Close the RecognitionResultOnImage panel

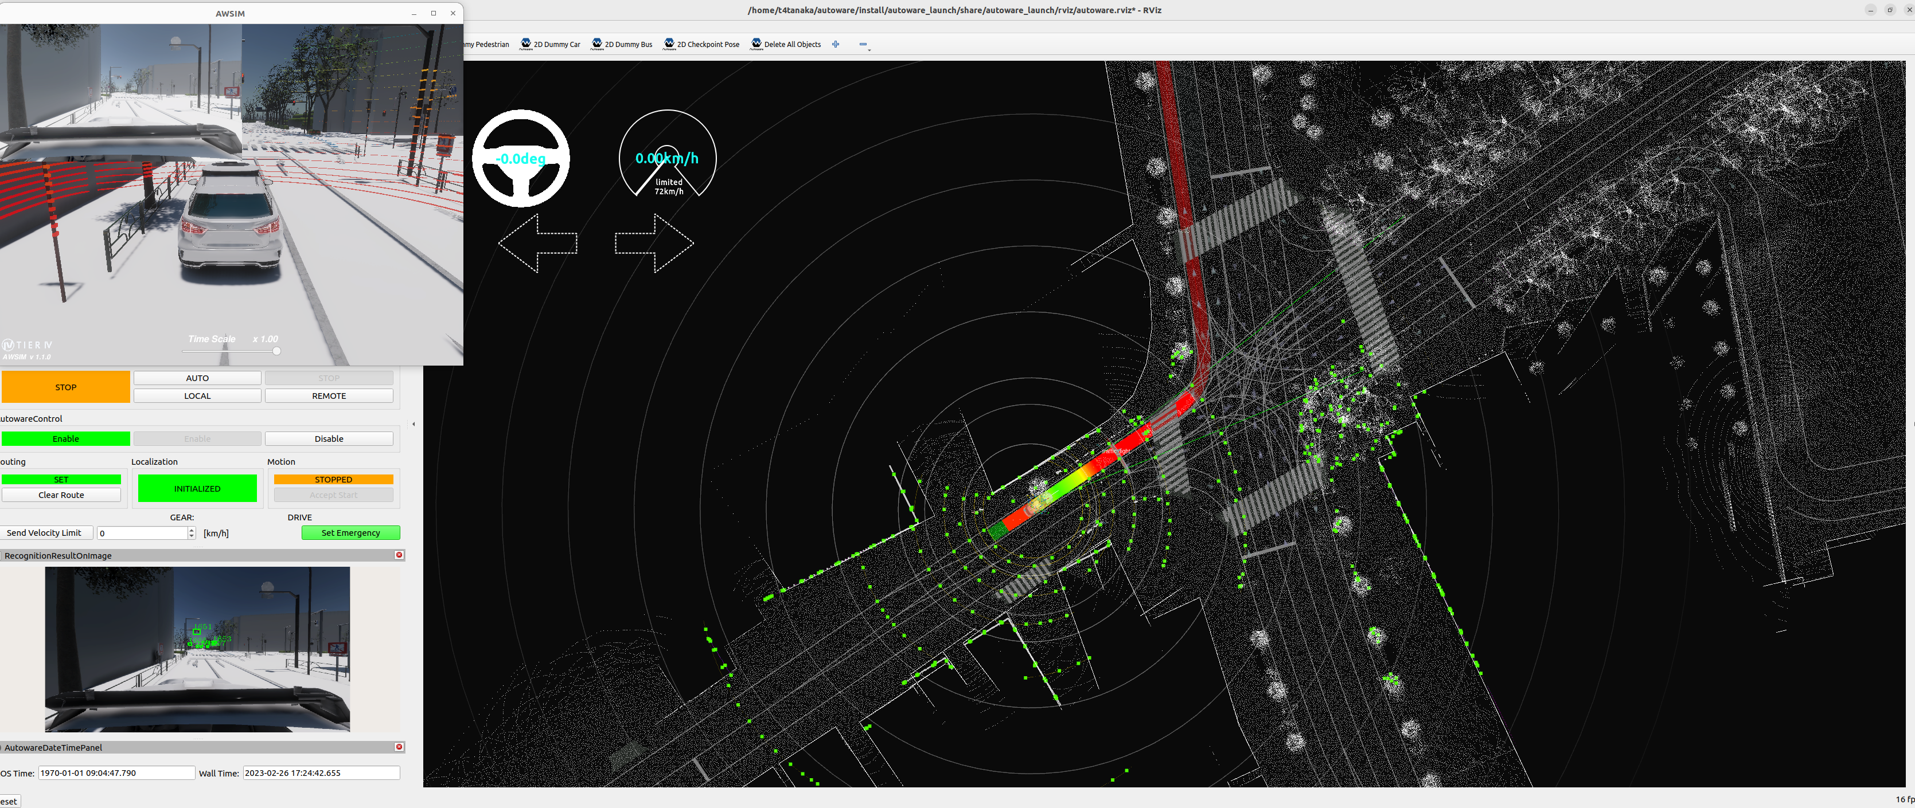click(x=399, y=555)
